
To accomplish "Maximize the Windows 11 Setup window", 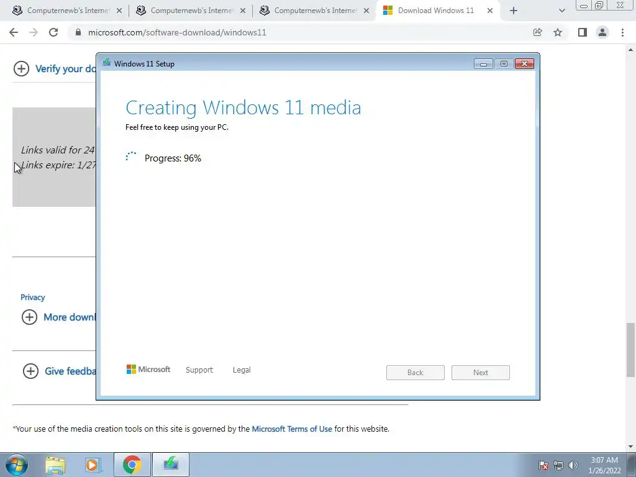I will pyautogui.click(x=504, y=64).
